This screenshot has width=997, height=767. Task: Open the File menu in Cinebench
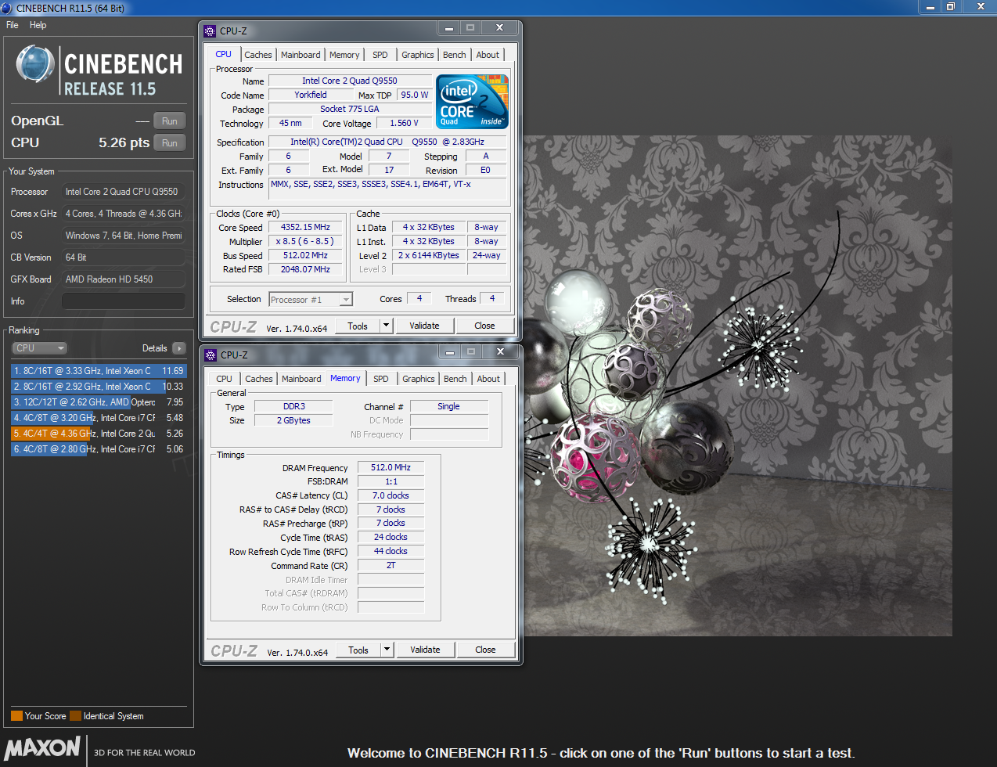pos(12,25)
